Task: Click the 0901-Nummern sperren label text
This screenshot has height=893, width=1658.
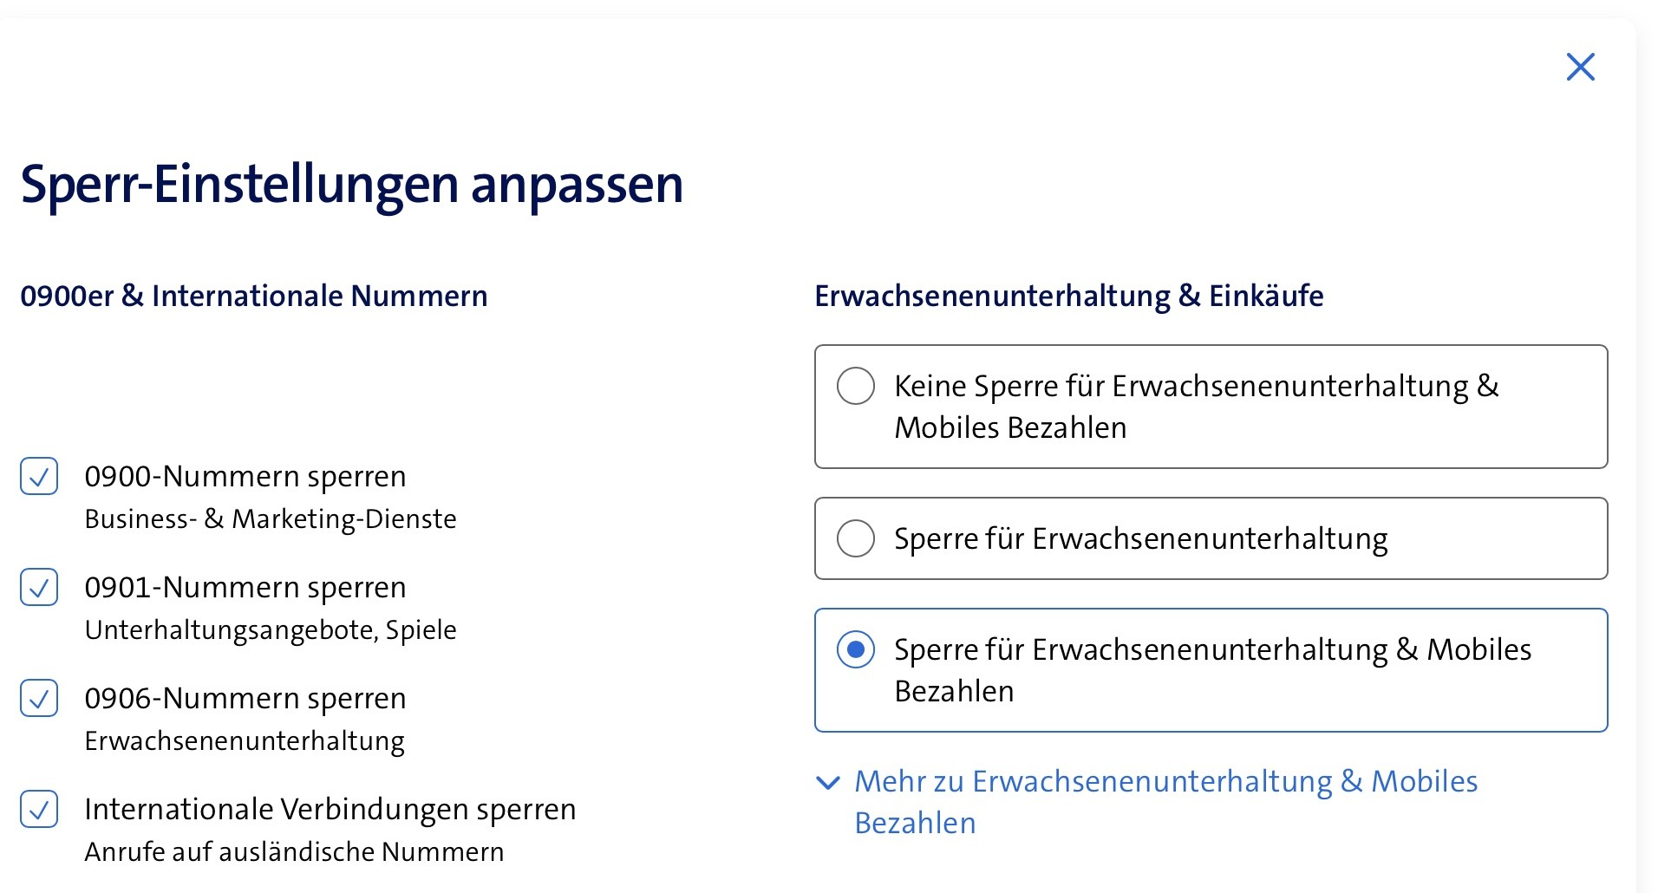Action: pos(245,587)
